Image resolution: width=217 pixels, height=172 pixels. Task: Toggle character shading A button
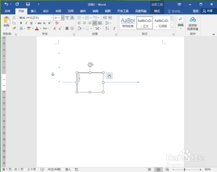click(x=67, y=29)
